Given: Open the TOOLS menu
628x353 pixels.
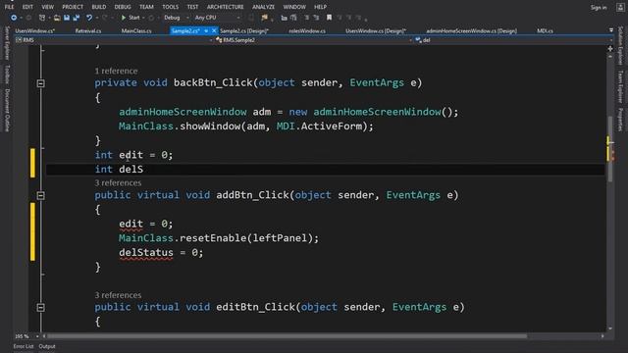Looking at the screenshot, I should click(x=170, y=7).
